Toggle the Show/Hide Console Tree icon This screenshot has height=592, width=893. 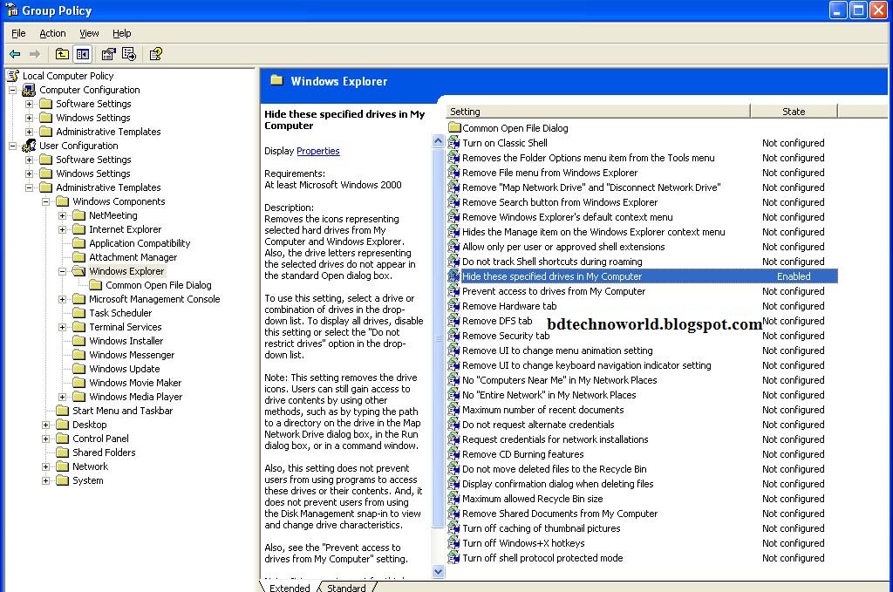(83, 54)
